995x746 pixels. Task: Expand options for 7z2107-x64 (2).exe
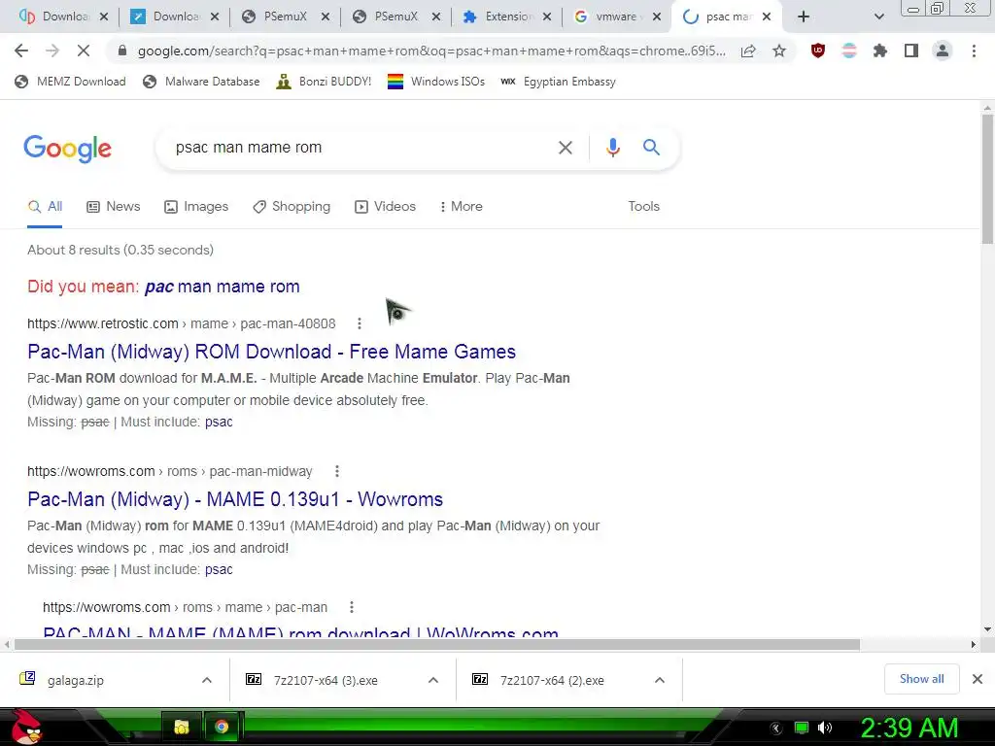tap(660, 680)
